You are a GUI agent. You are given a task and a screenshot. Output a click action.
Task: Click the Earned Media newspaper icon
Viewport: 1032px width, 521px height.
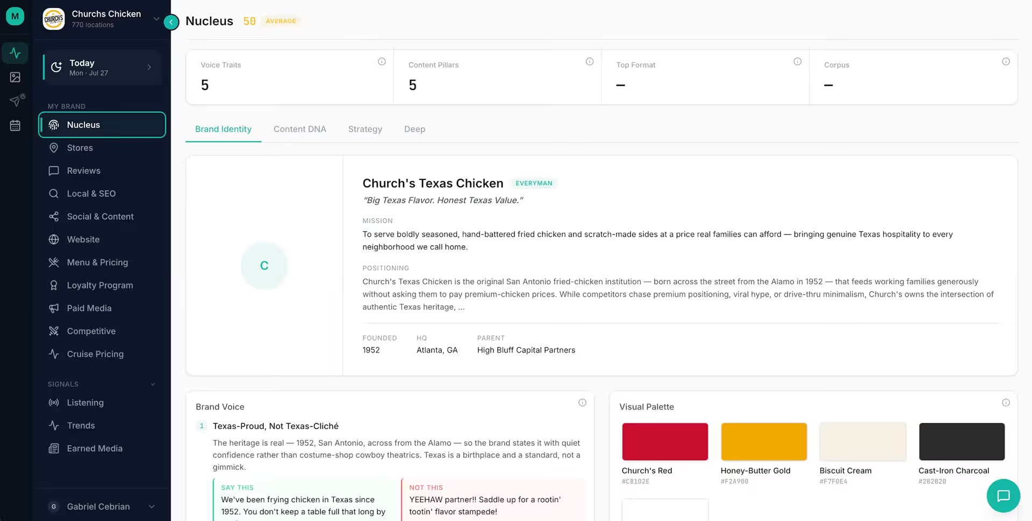[x=54, y=449]
